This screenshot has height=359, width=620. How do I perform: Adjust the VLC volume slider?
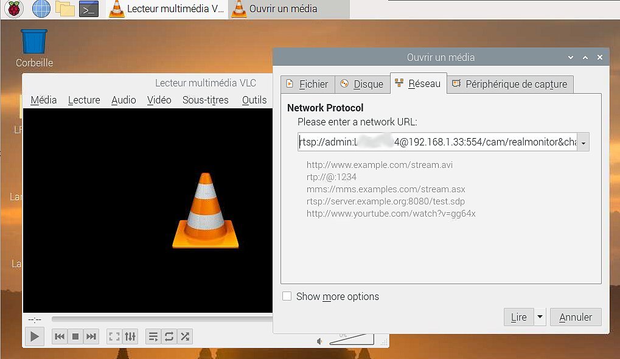(x=351, y=340)
